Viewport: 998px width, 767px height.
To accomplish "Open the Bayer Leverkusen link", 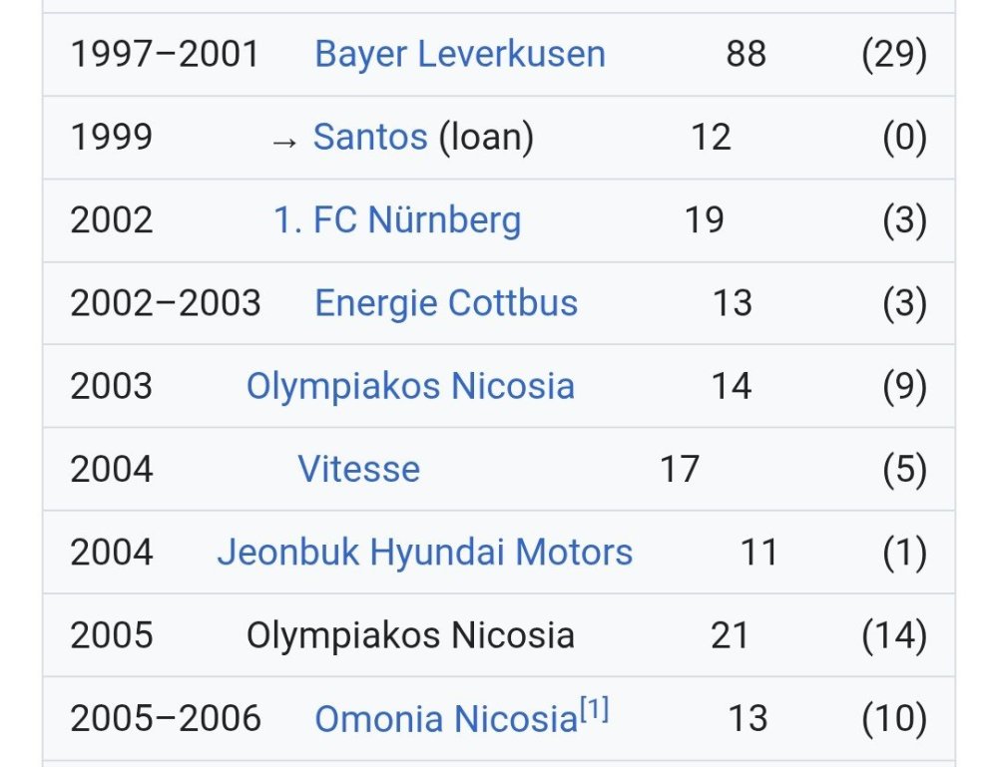I will (x=459, y=54).
